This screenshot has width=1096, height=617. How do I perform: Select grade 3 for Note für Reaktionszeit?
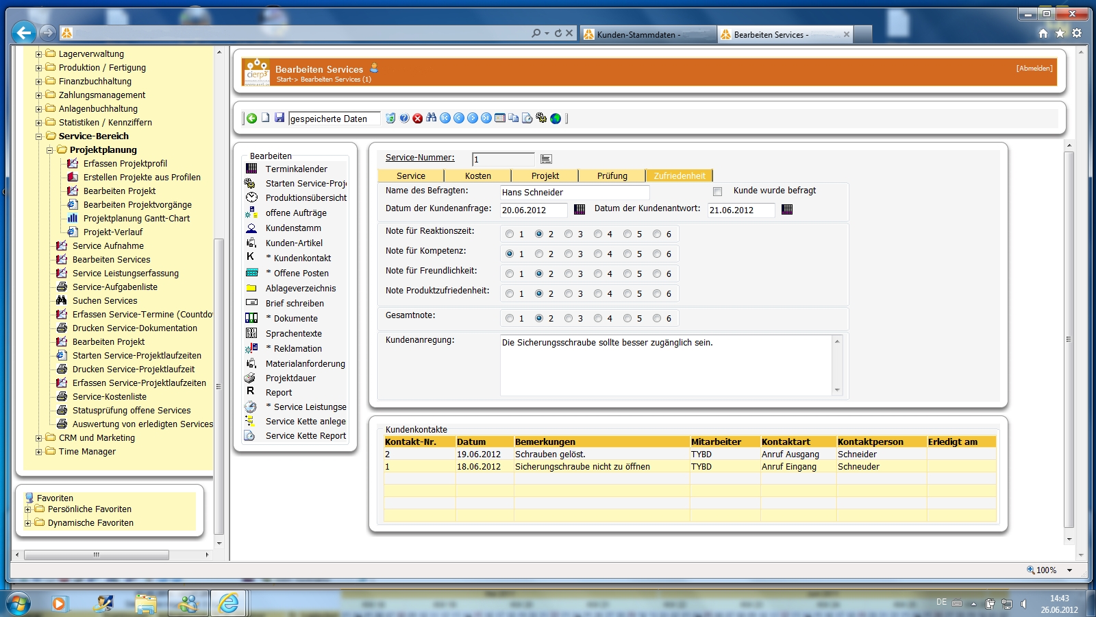(x=569, y=234)
